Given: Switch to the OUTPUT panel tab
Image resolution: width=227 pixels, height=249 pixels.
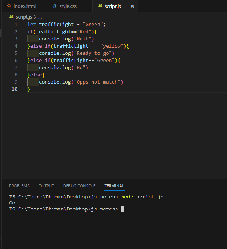Looking at the screenshot, I should coord(46,186).
